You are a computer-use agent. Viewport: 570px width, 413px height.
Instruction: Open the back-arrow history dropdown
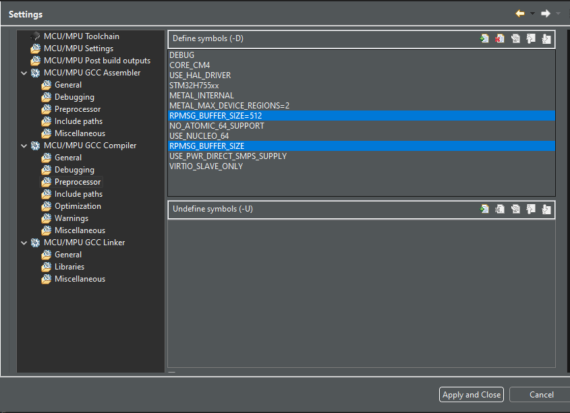[x=532, y=13]
